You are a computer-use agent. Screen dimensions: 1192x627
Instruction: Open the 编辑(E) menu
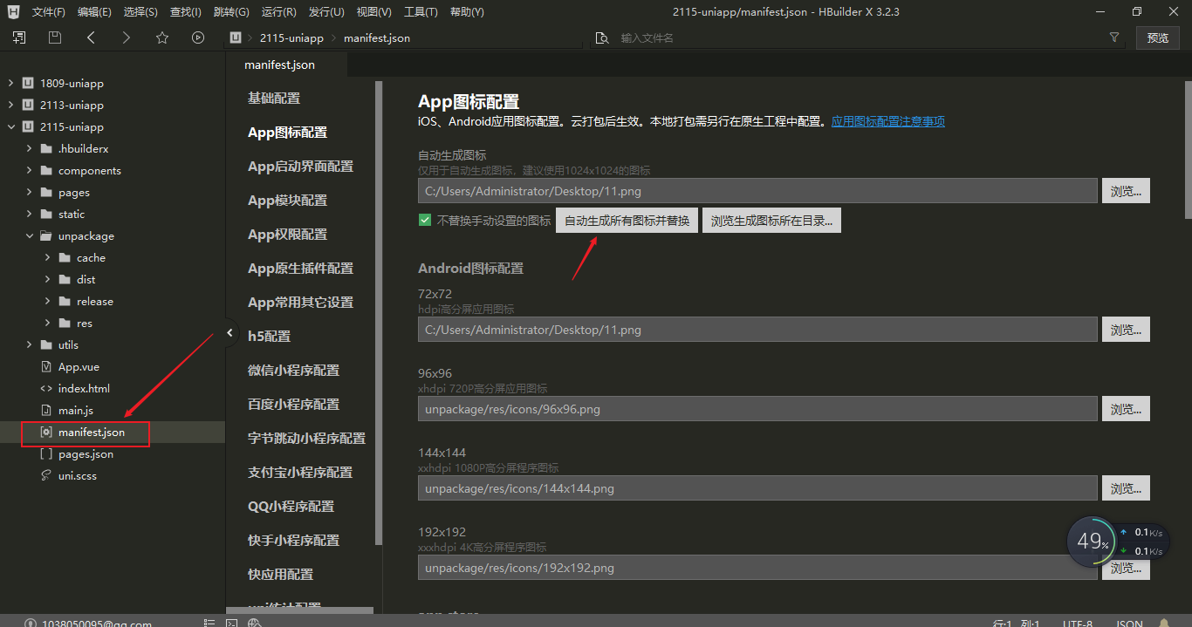[94, 12]
